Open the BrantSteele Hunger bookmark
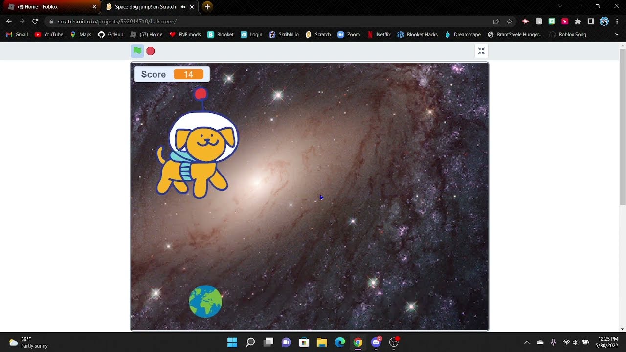This screenshot has height=352, width=626. 515,35
